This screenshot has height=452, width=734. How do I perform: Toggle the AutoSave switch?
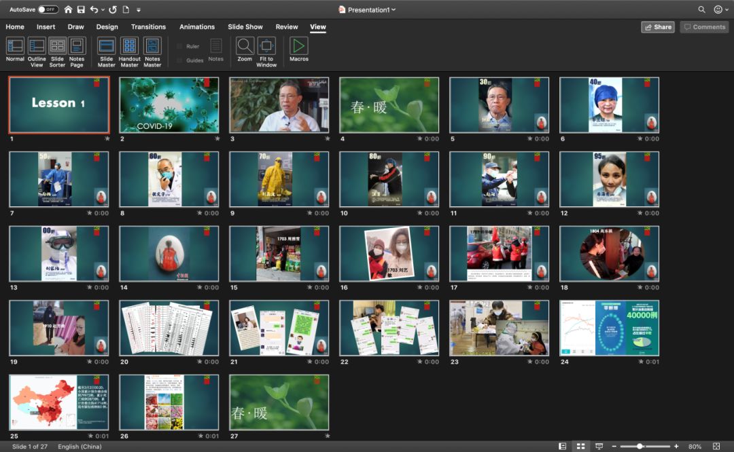tap(48, 10)
